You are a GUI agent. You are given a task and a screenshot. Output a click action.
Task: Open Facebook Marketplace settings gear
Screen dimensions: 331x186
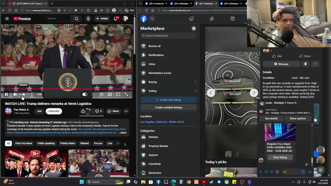coord(194,28)
